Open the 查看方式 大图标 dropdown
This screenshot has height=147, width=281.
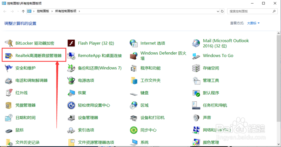pyautogui.click(x=253, y=23)
